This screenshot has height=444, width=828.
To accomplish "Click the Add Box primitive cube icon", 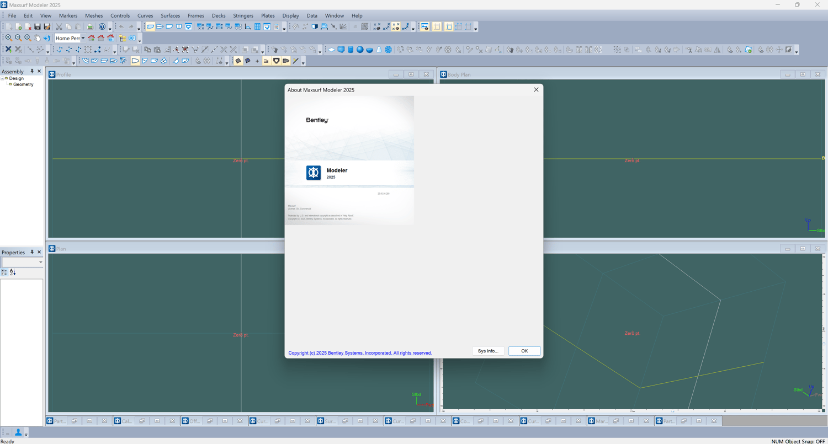I will point(341,50).
